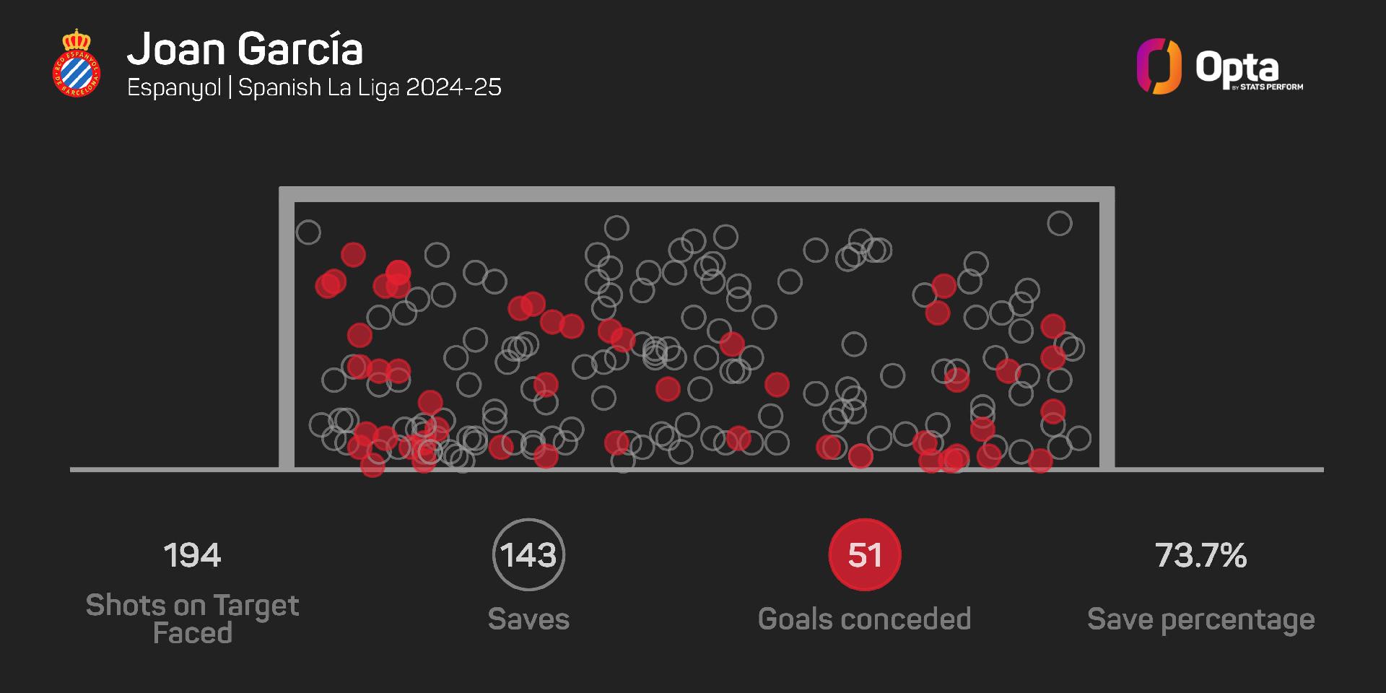Click the right goalpost
Viewport: 1386px width, 693px height.
(x=1107, y=332)
